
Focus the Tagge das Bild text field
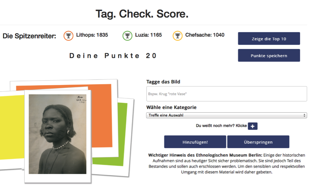click(x=226, y=94)
